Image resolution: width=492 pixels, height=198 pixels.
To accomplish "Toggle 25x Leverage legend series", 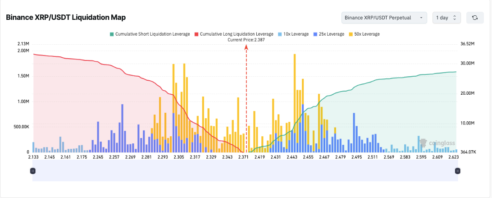I will [328, 34].
